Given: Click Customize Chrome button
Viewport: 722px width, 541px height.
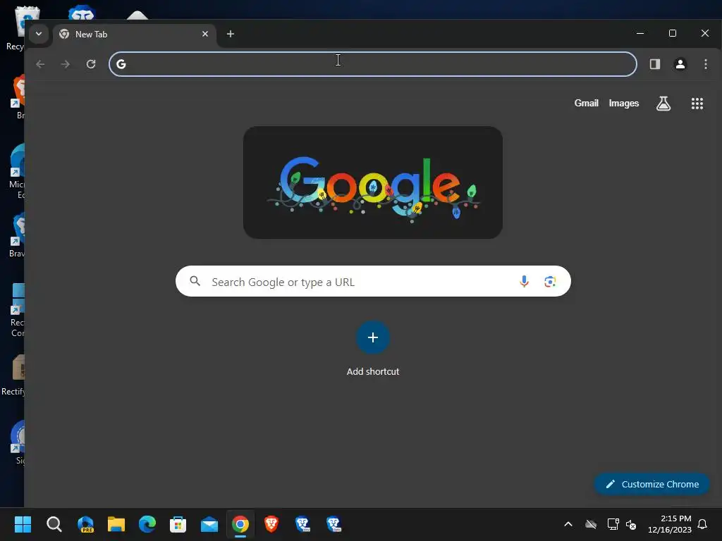Looking at the screenshot, I should pyautogui.click(x=651, y=484).
